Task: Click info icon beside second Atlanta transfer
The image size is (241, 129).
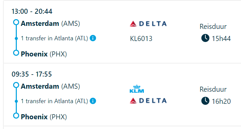Action: point(93,101)
